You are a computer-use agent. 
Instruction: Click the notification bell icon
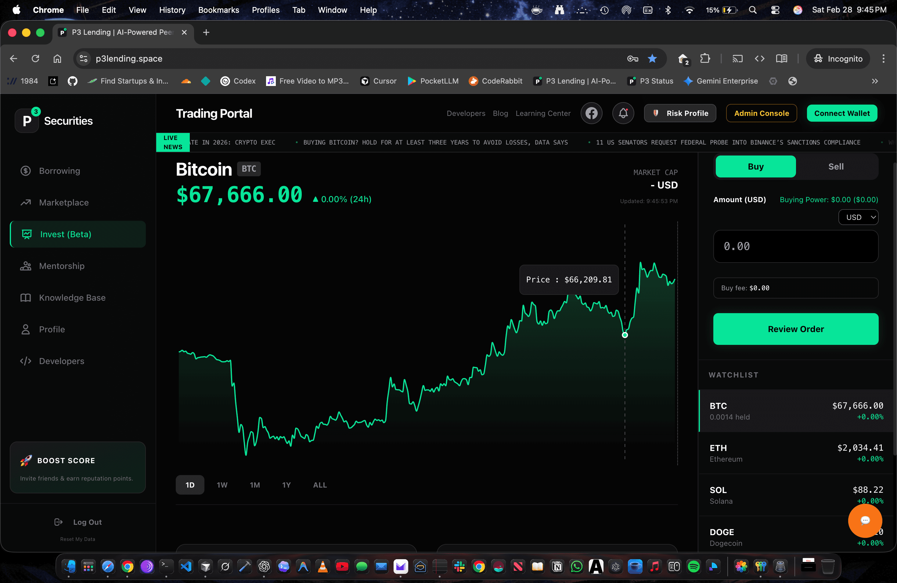click(623, 113)
